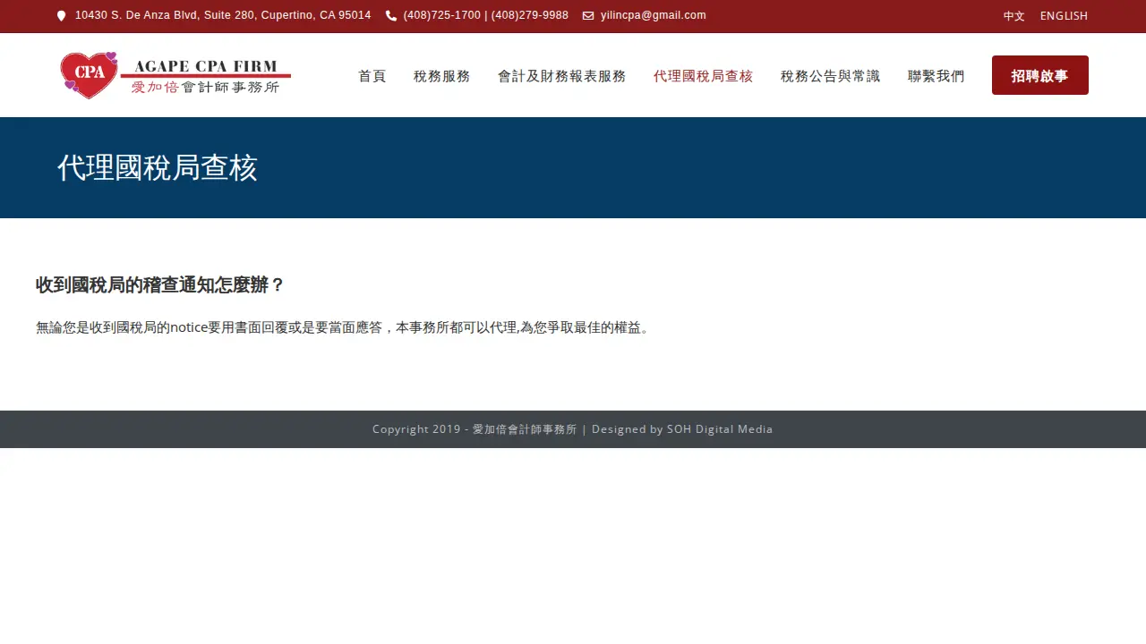Go to 會計及財務報表服務 page
The height and width of the screenshot is (644, 1146).
coord(562,76)
